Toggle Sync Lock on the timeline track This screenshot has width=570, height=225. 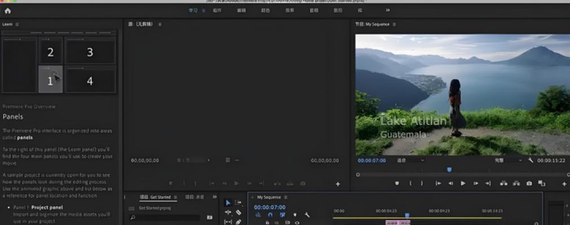287,222
